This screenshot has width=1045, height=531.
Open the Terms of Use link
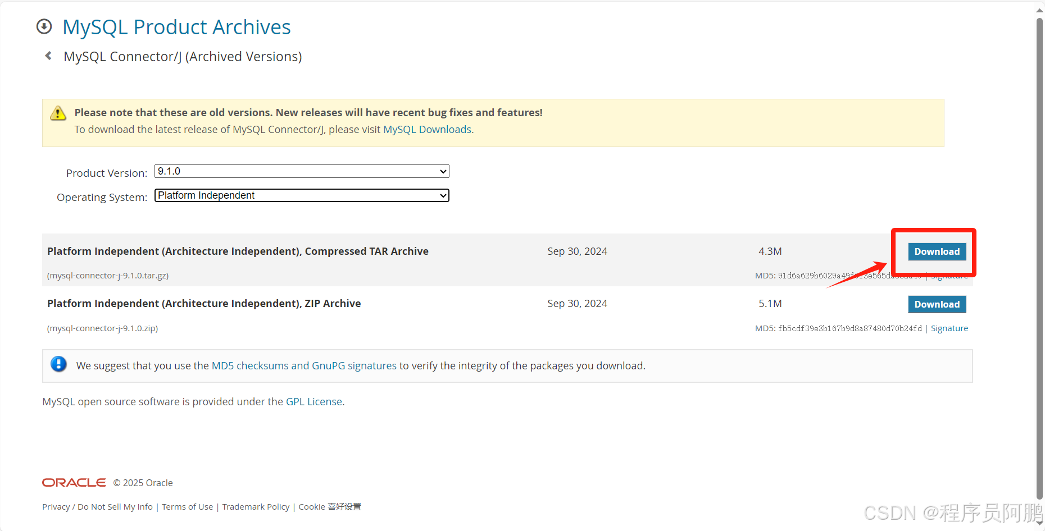(188, 507)
